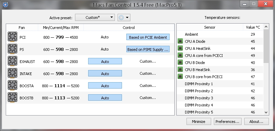Close the Macs Fan Control window
275x131 pixels.
pyautogui.click(x=266, y=4)
